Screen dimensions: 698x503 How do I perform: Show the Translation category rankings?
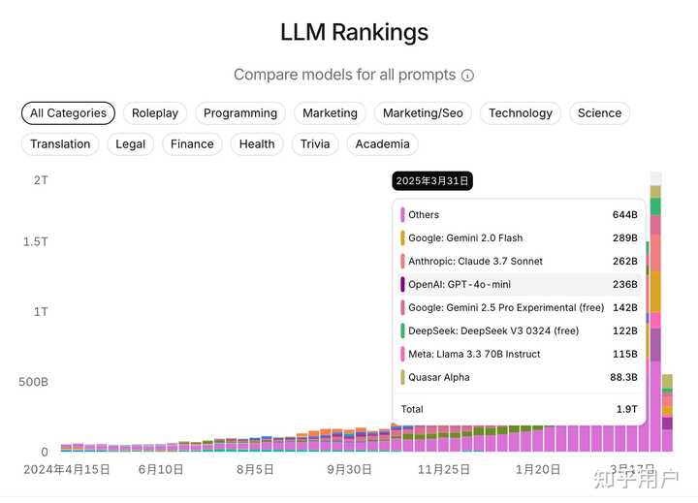60,144
